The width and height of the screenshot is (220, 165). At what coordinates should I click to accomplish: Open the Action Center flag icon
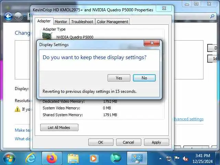click(177, 158)
